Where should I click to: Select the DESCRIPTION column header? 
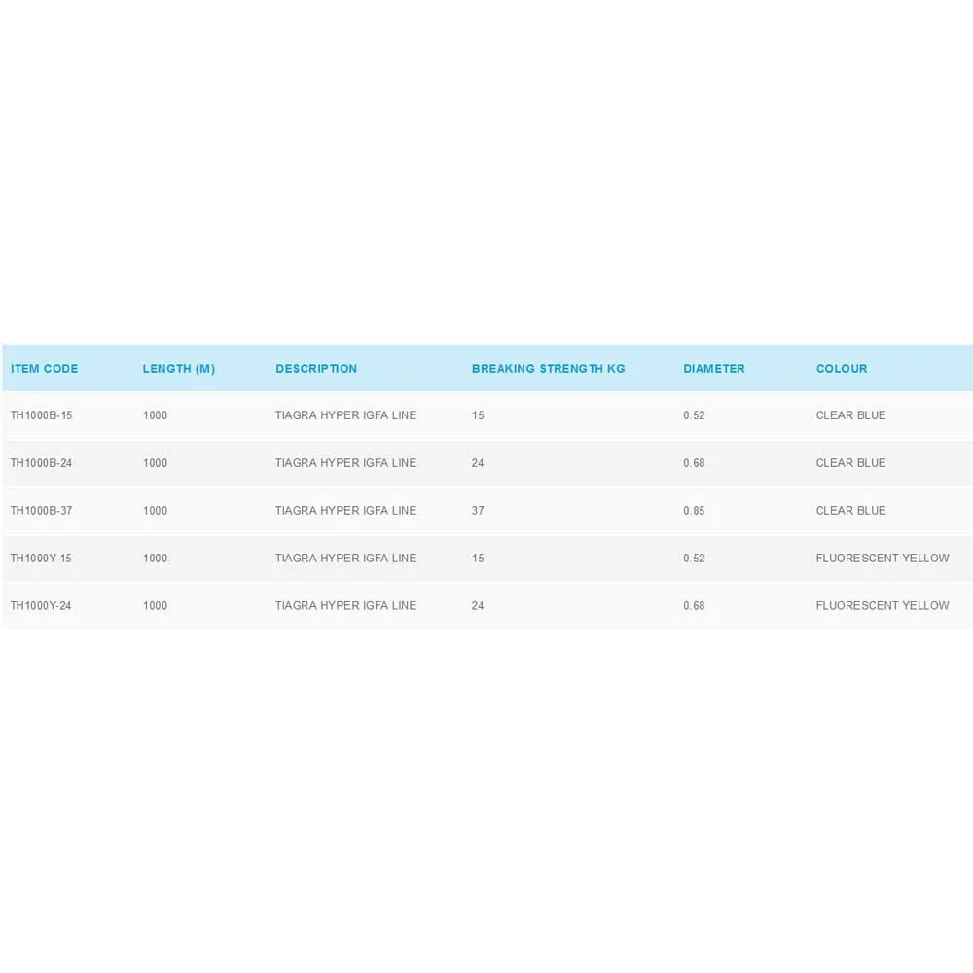click(x=316, y=369)
